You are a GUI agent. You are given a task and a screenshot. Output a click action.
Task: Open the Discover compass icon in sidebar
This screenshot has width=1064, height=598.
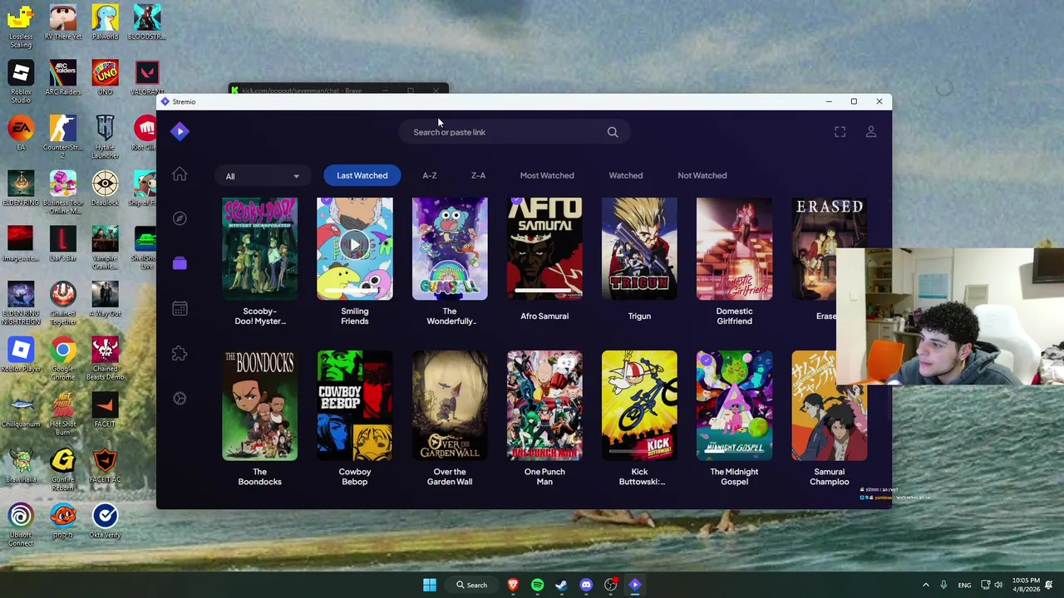180,218
